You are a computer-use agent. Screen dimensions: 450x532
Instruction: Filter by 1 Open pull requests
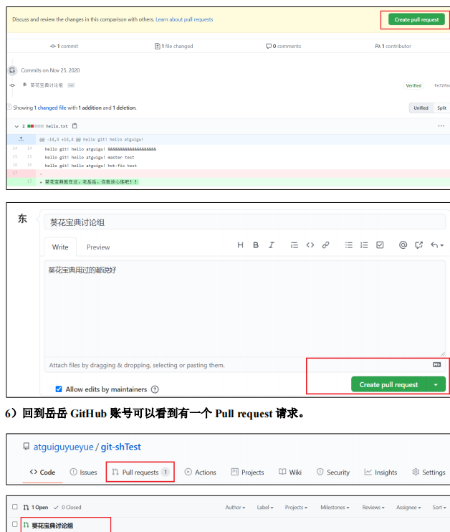click(36, 507)
